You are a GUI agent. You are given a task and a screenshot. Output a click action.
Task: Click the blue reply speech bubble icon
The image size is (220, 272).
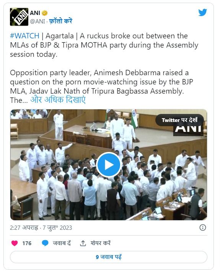coord(45,243)
